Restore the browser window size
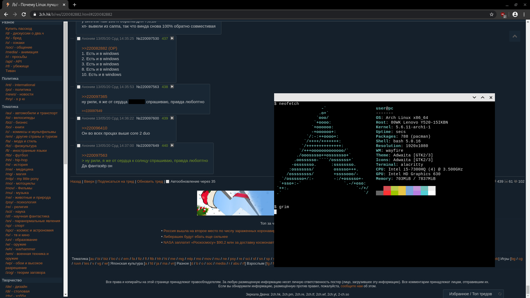The height and width of the screenshot is (298, 530). tap(516, 5)
